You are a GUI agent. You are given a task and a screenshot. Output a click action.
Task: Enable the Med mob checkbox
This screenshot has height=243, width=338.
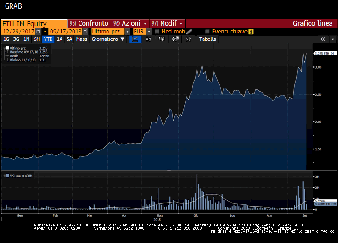(x=157, y=32)
